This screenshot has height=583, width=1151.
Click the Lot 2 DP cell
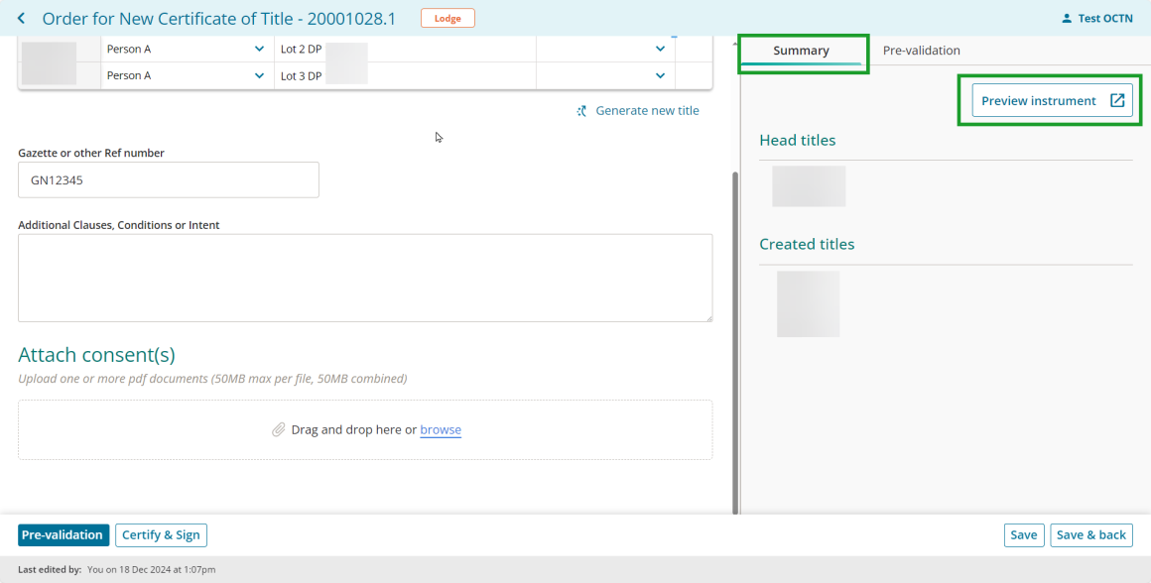point(405,50)
